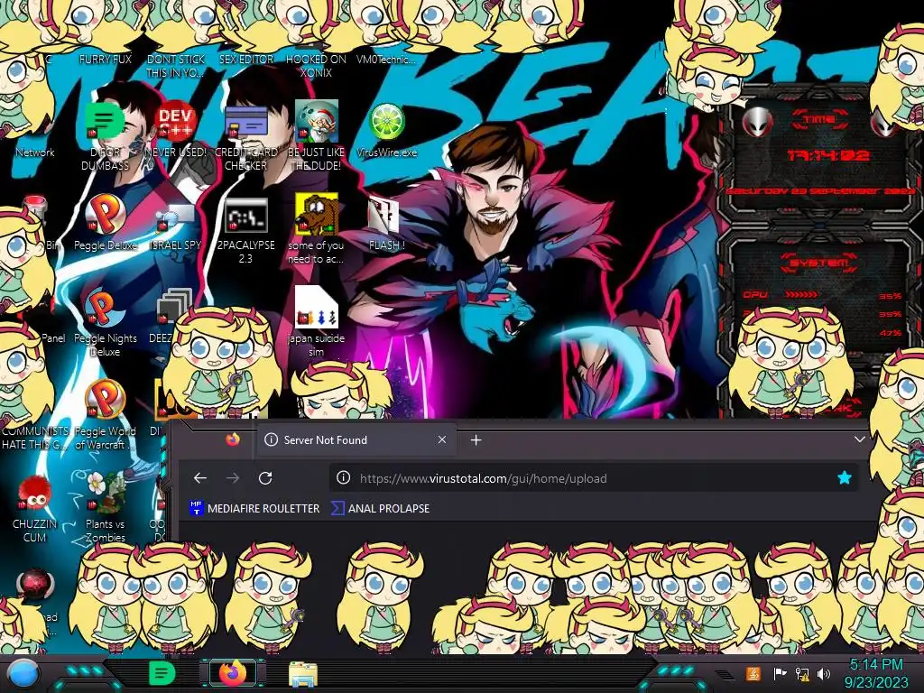The width and height of the screenshot is (924, 693).
Task: Click the Action Center flag tray icon
Action: coord(780,673)
